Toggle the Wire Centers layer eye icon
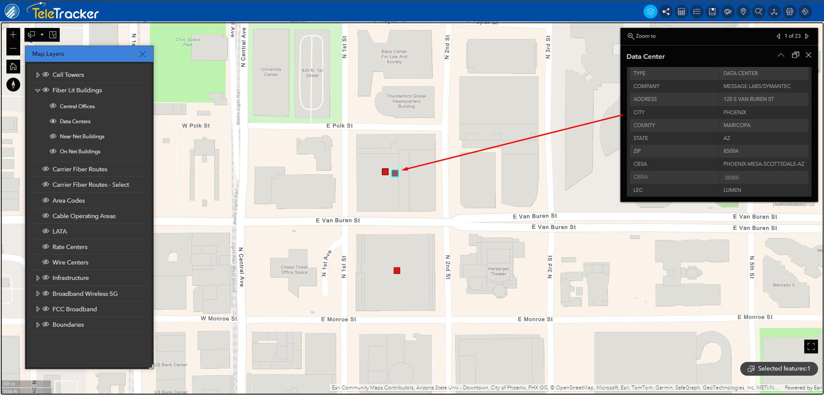The height and width of the screenshot is (395, 824). point(46,262)
